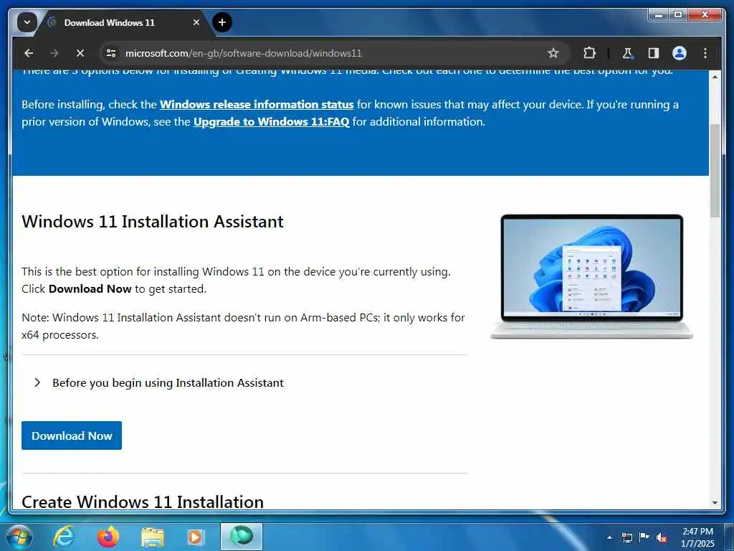Launch Internet Explorer from the taskbar
The image size is (734, 551).
click(x=63, y=537)
